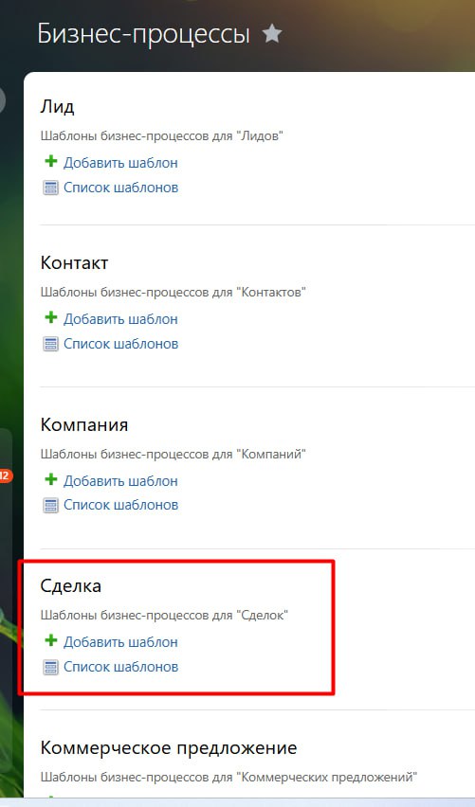This screenshot has height=807, width=475.
Task: Click the green plus icon under Сделка
Action: 50,640
